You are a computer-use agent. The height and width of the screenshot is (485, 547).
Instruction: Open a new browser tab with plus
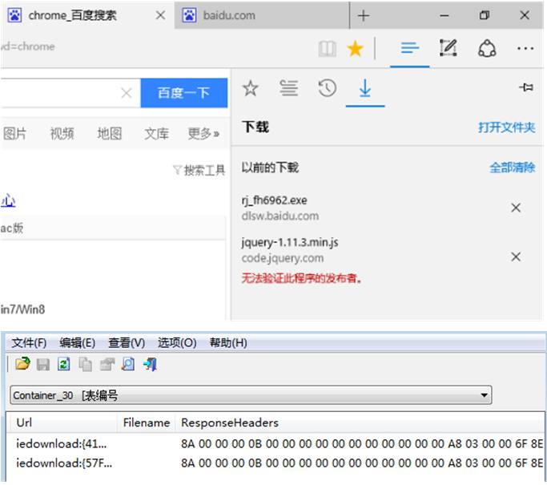[363, 15]
